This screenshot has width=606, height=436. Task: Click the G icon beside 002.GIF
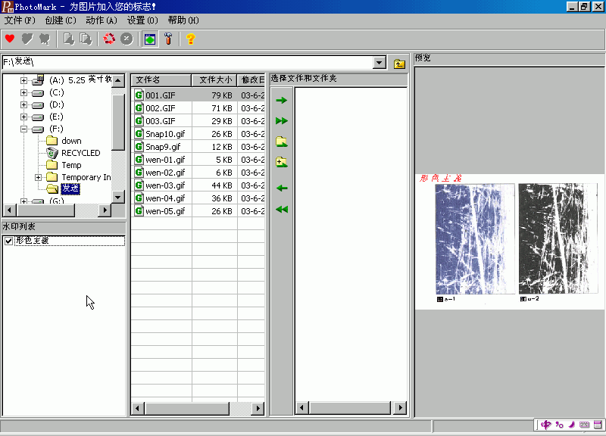click(x=139, y=108)
